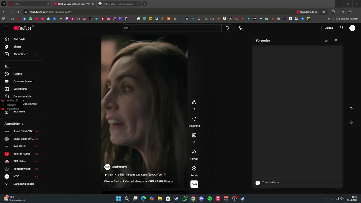Click the Remix icon
The image size is (361, 203).
tap(194, 169)
